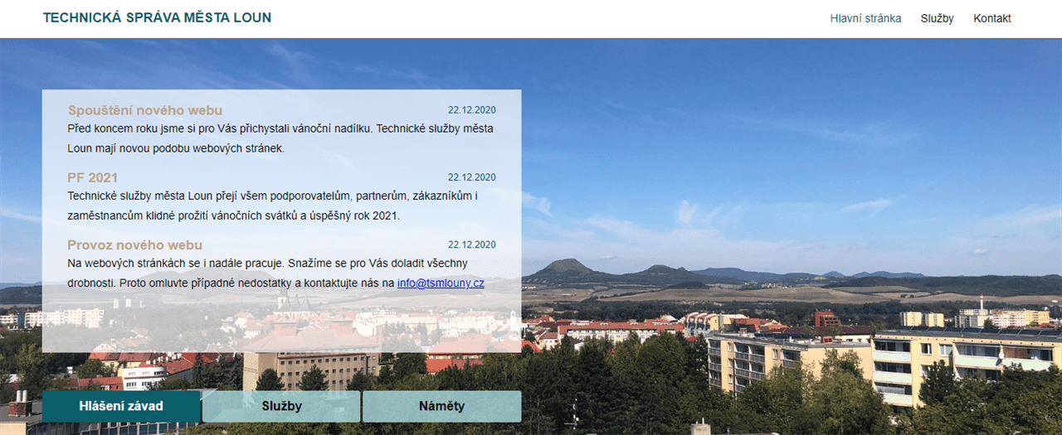Click the paragraph starting Technické služby města Loun přejí
1062x435 pixels.
pyautogui.click(x=273, y=205)
